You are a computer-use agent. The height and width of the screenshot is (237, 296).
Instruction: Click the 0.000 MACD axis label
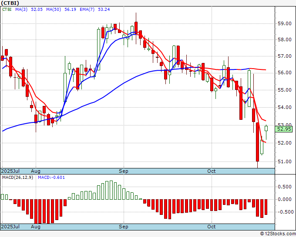(x=286, y=199)
